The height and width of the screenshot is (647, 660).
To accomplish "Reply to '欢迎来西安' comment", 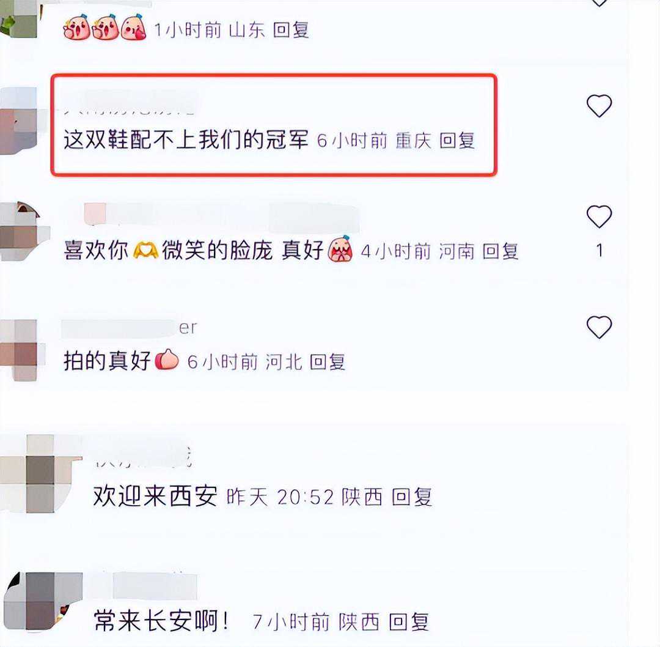I will pos(412,497).
